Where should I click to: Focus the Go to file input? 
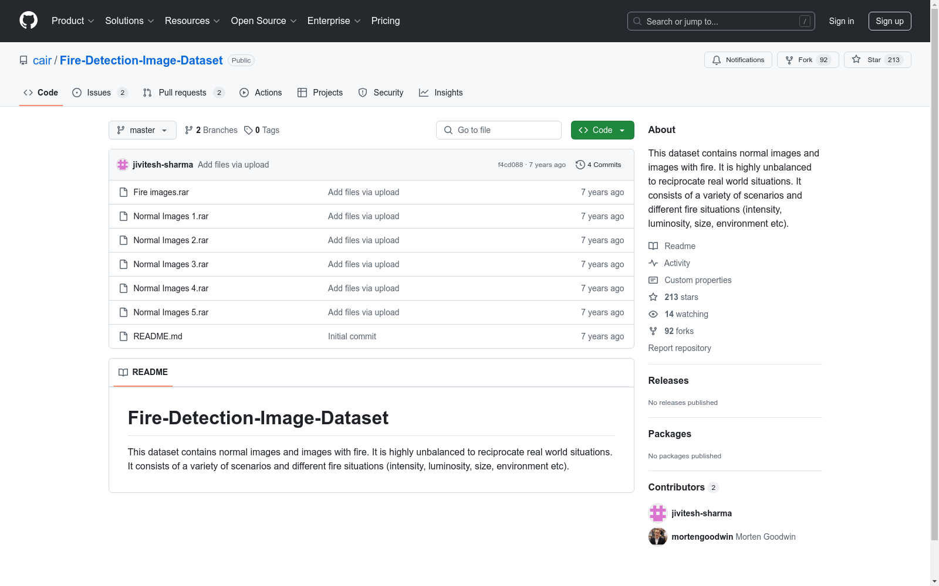coord(499,130)
